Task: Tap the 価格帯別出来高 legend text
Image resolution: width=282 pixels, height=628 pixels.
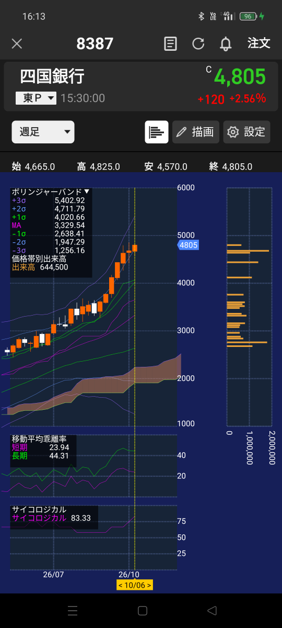Action: (x=39, y=259)
